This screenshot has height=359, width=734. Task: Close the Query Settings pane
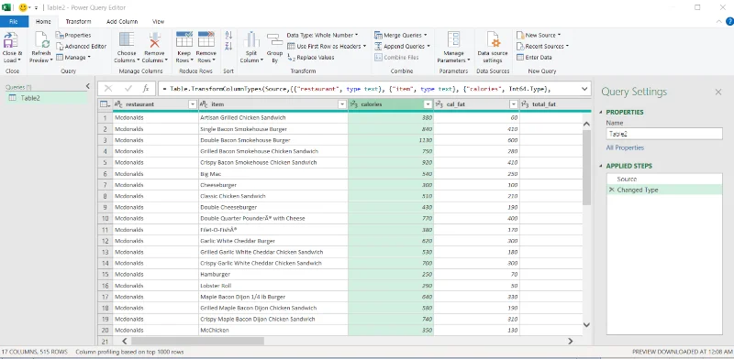(718, 92)
